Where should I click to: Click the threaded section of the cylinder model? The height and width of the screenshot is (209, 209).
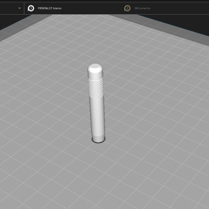point(96,87)
